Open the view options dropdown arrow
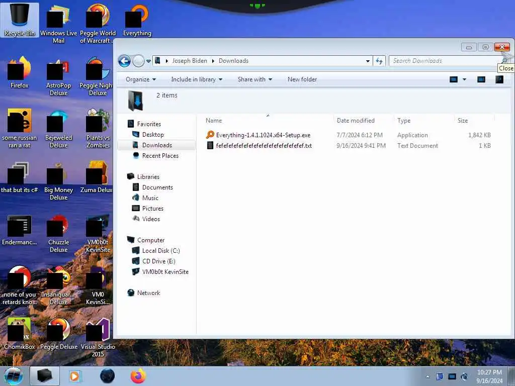This screenshot has width=515, height=386. 464,79
